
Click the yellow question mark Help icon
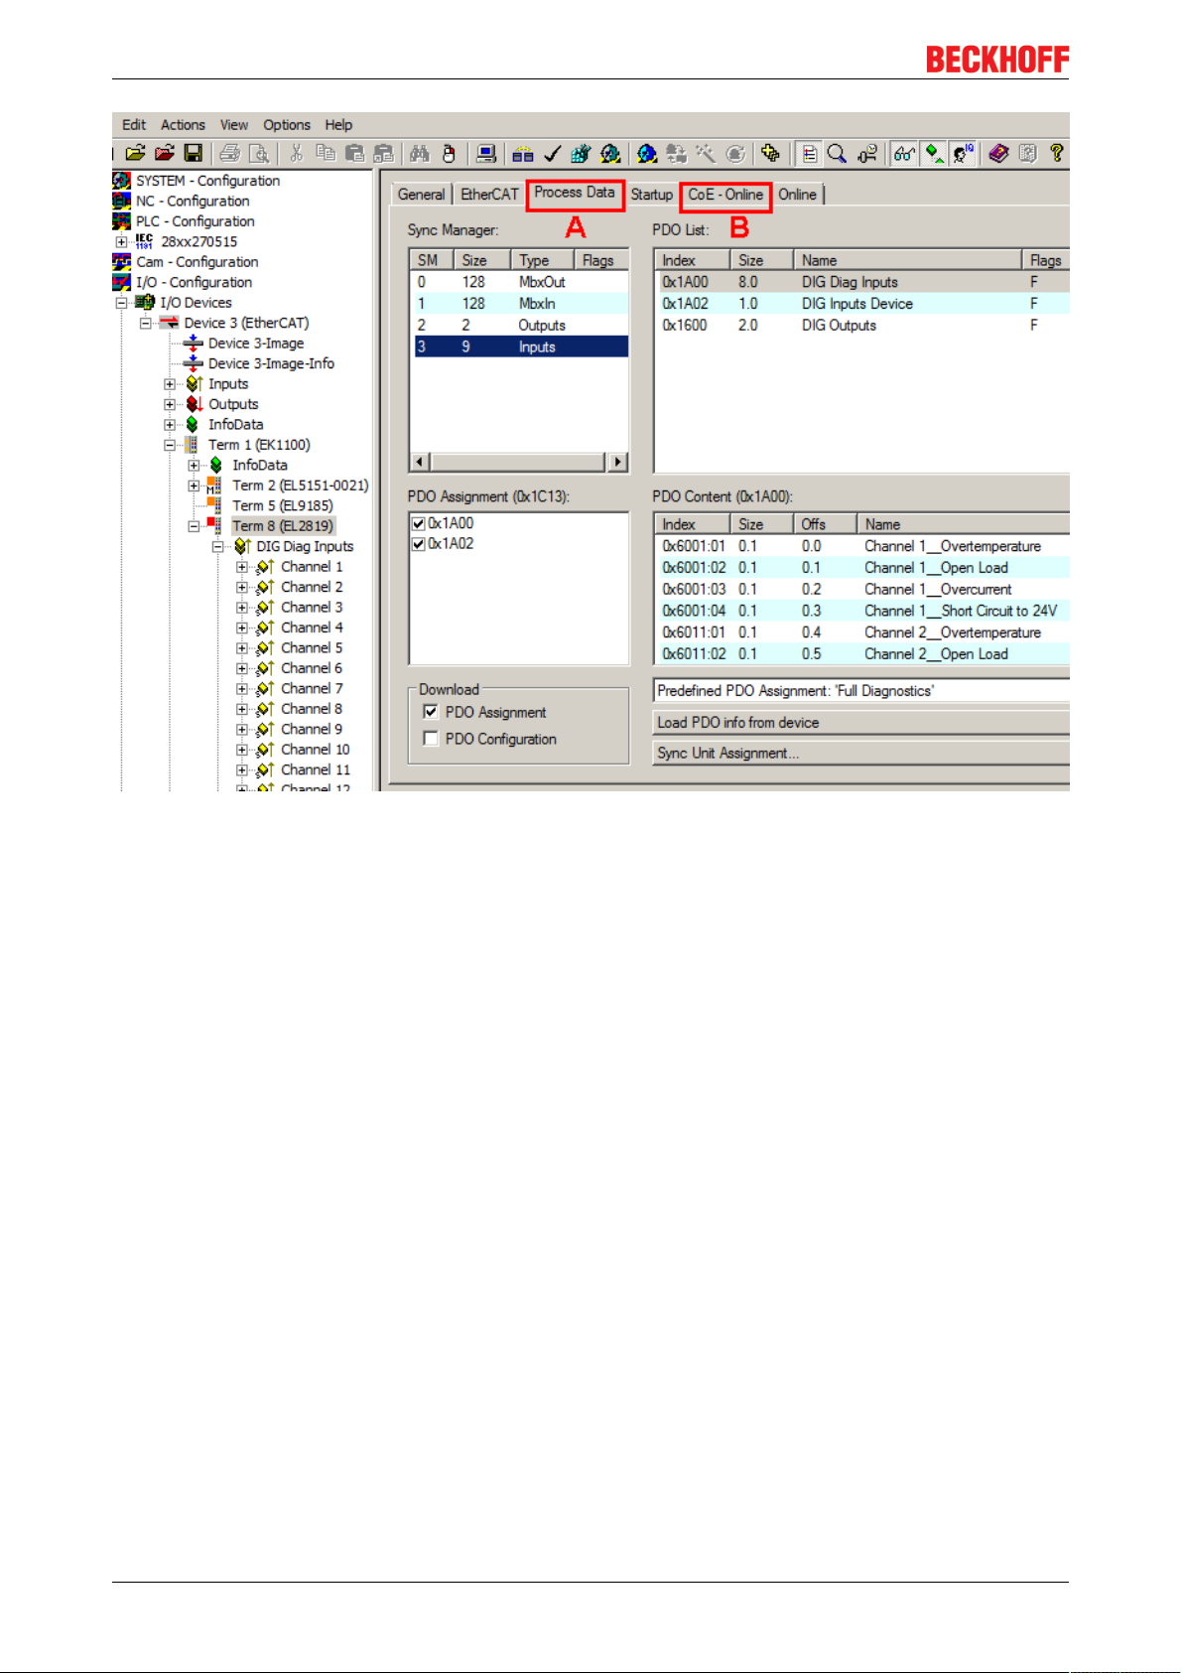pos(1056,153)
